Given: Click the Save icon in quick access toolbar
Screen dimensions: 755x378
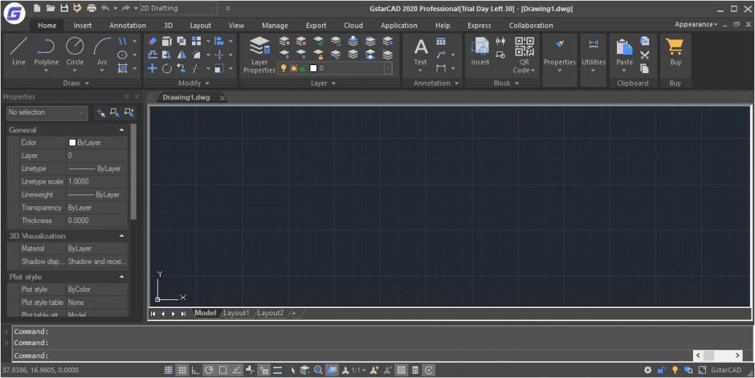Looking at the screenshot, I should 64,8.
